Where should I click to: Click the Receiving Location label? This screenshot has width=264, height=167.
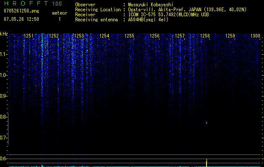98,10
